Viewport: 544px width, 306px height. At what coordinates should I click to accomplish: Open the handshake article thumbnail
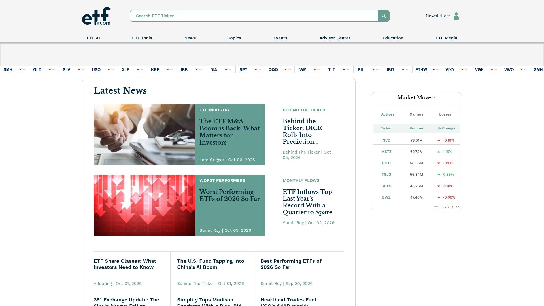[144, 135]
